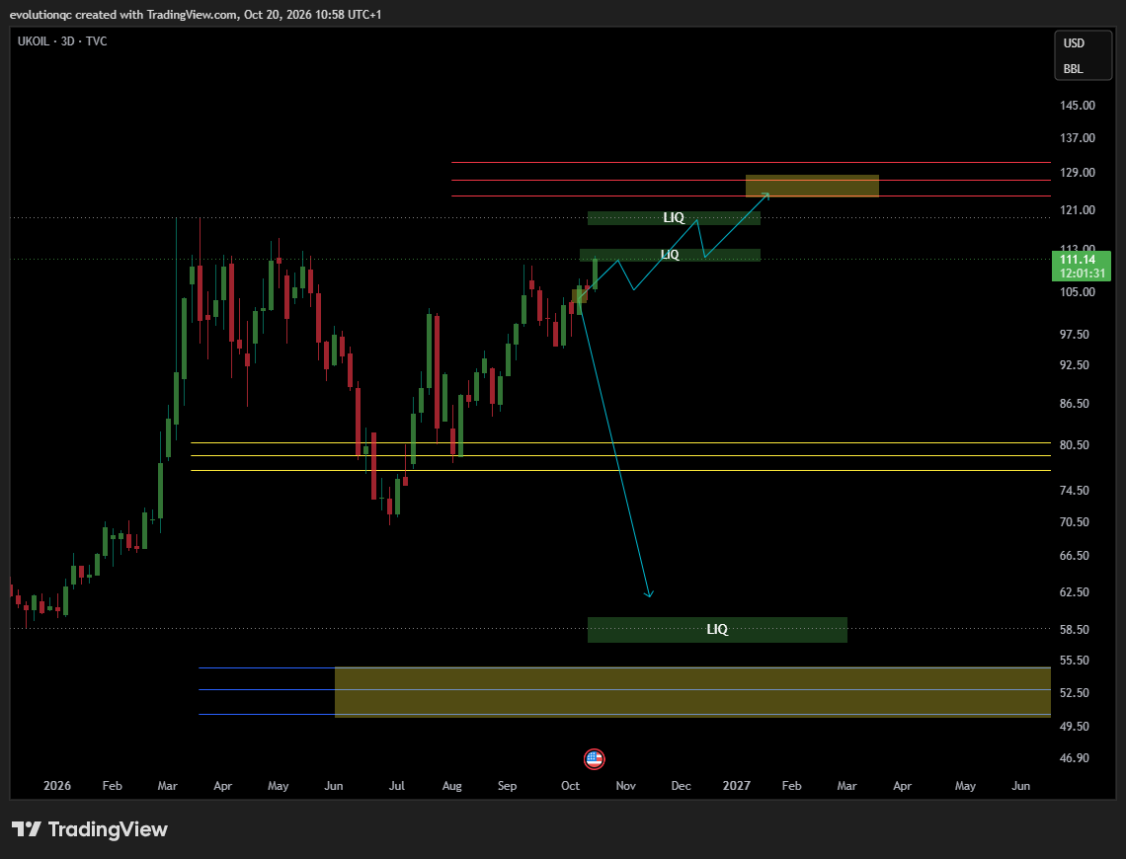1126x859 pixels.
Task: Click the small orange box near the October candles
Action: point(580,295)
